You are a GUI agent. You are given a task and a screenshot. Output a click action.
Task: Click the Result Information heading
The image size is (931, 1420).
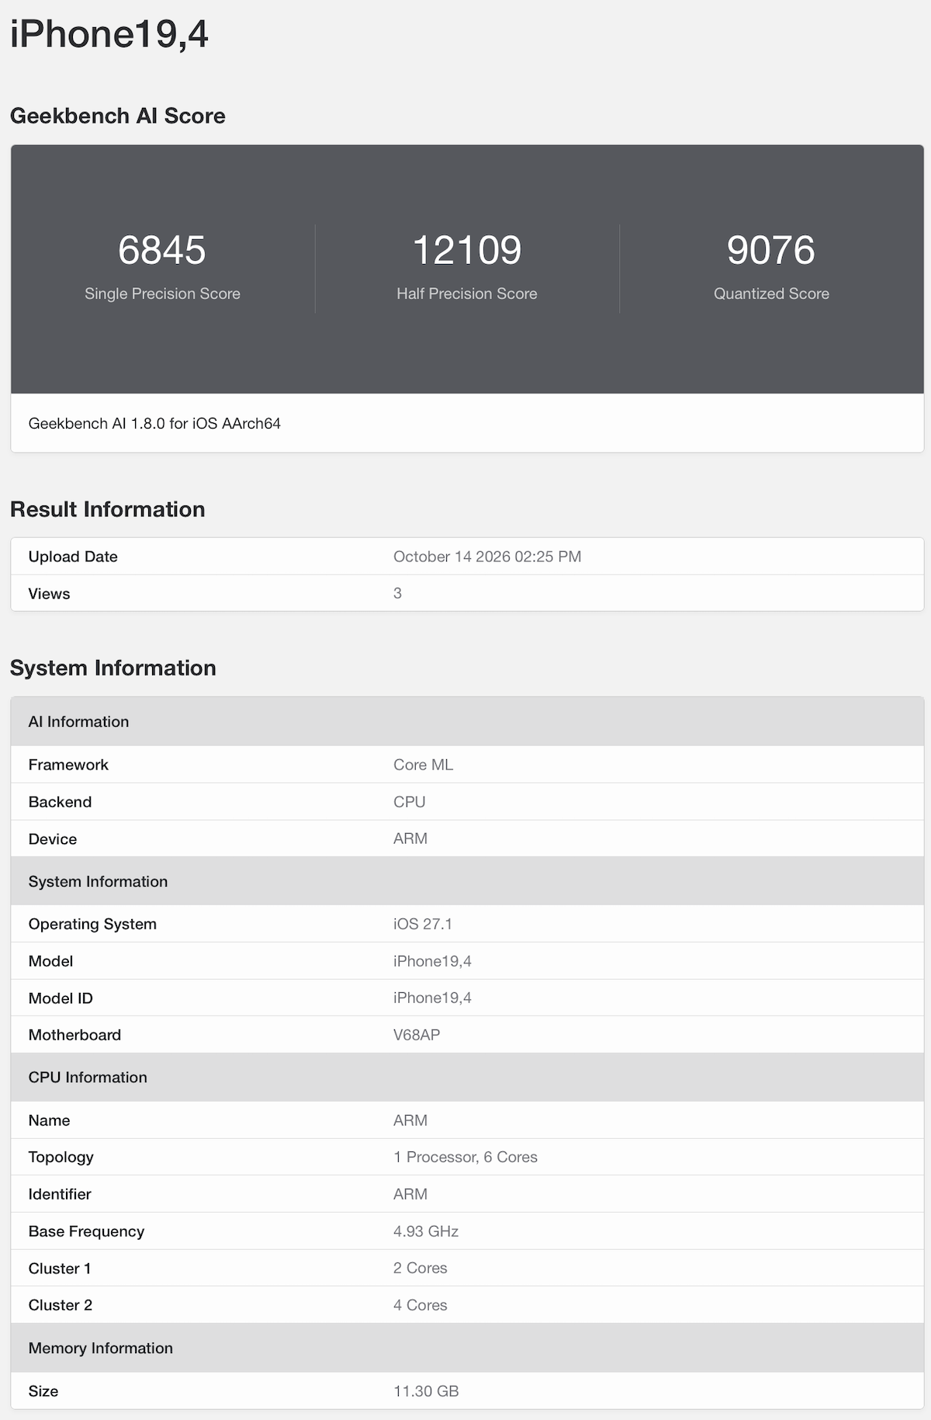pos(108,509)
